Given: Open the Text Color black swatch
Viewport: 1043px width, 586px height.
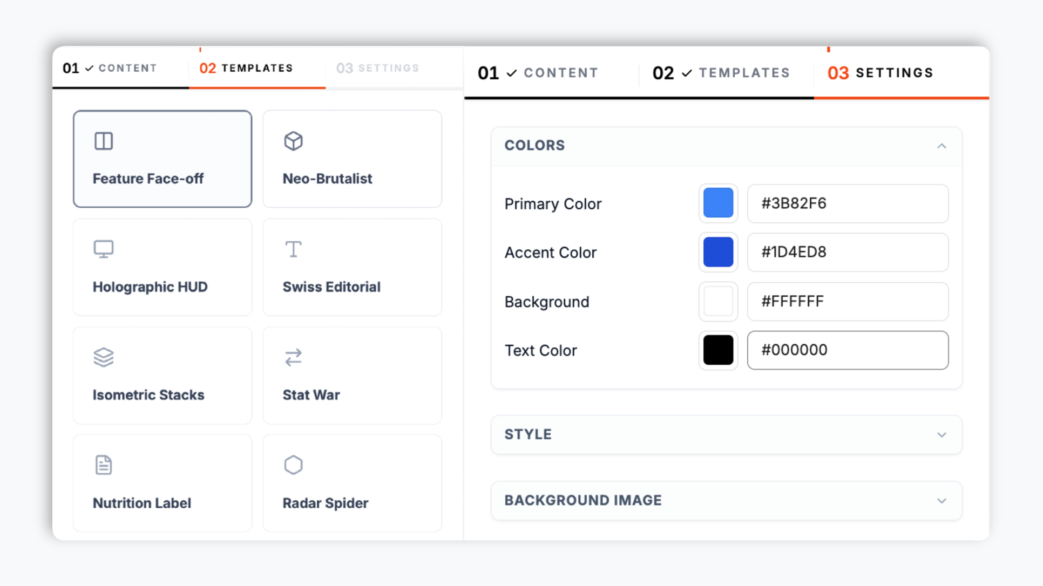Looking at the screenshot, I should click(x=718, y=350).
